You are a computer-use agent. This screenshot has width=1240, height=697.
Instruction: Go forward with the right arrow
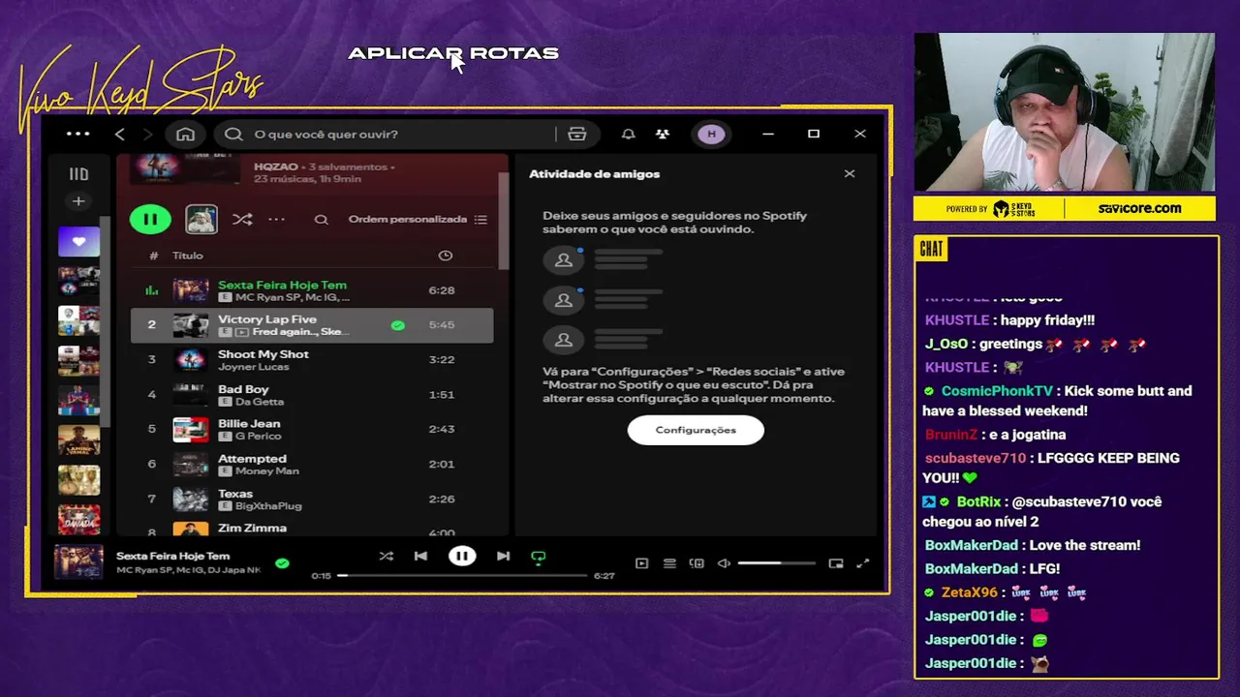147,134
